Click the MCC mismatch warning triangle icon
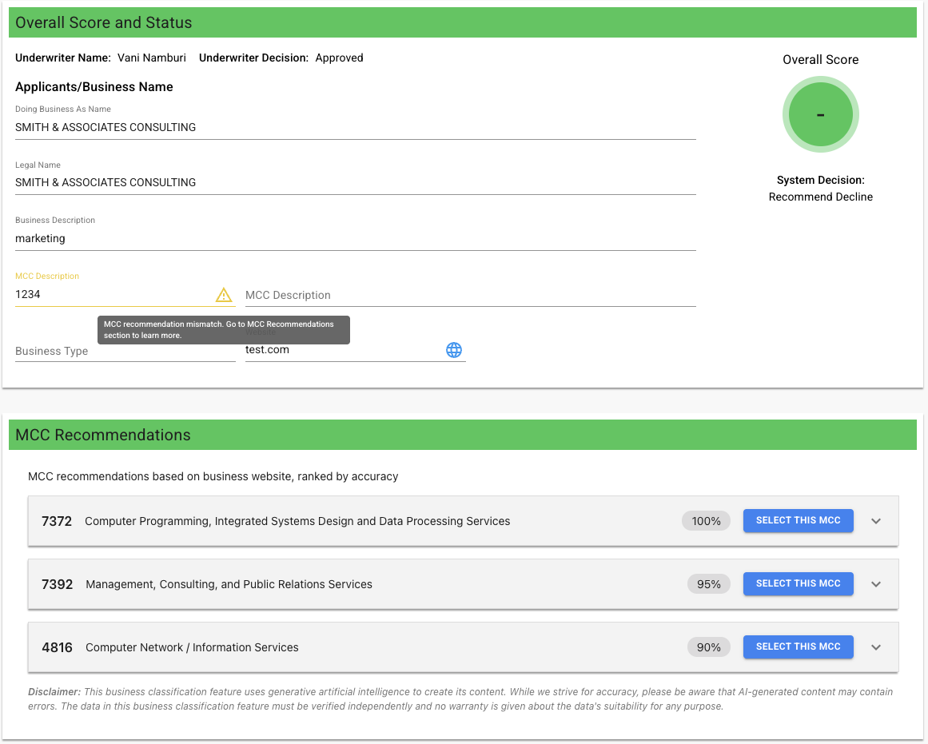Image resolution: width=928 pixels, height=744 pixels. [224, 295]
